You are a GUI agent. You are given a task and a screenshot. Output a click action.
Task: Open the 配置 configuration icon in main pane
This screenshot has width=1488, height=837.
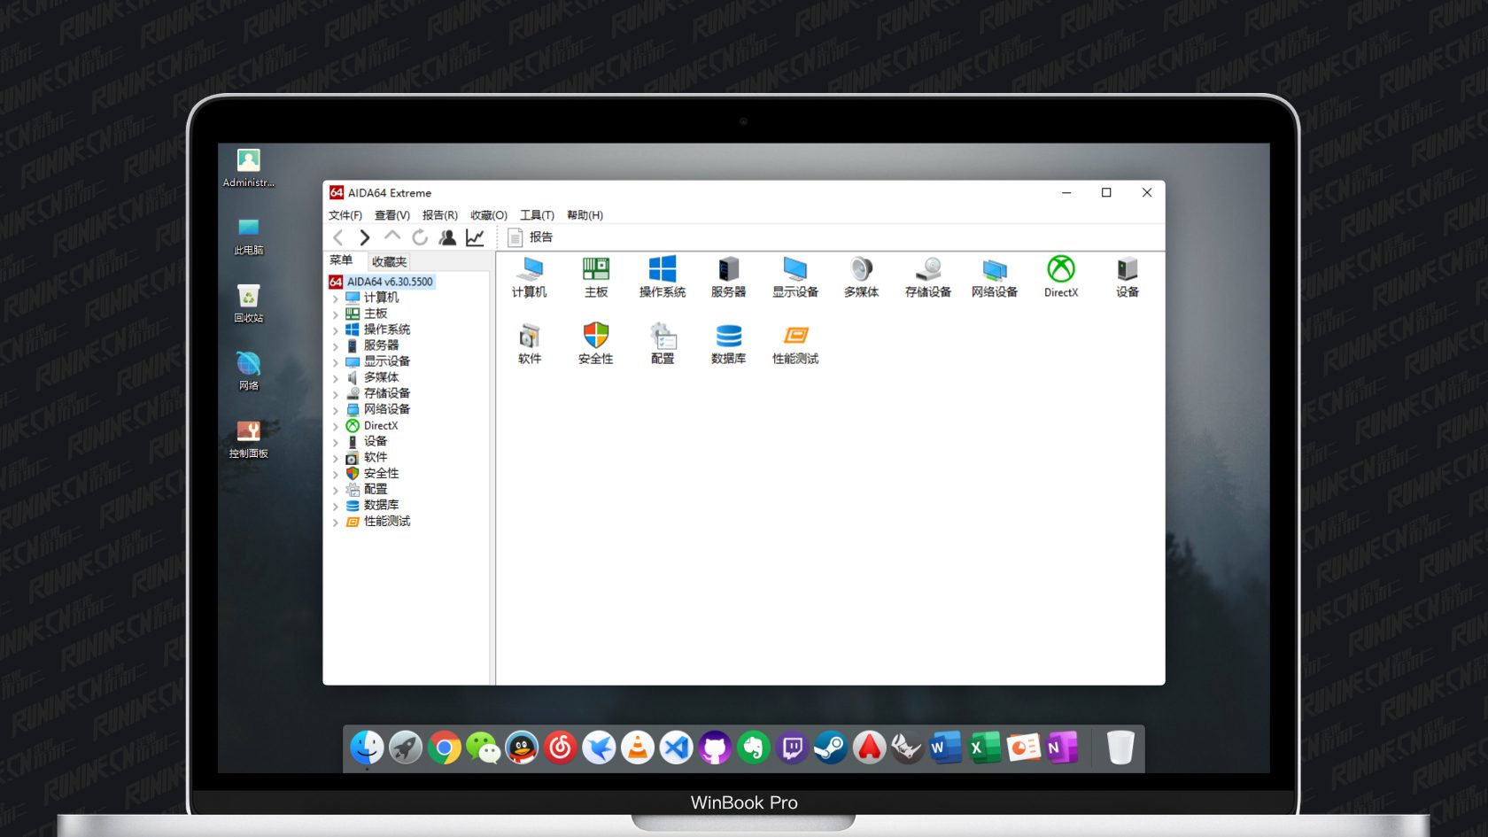tap(663, 344)
